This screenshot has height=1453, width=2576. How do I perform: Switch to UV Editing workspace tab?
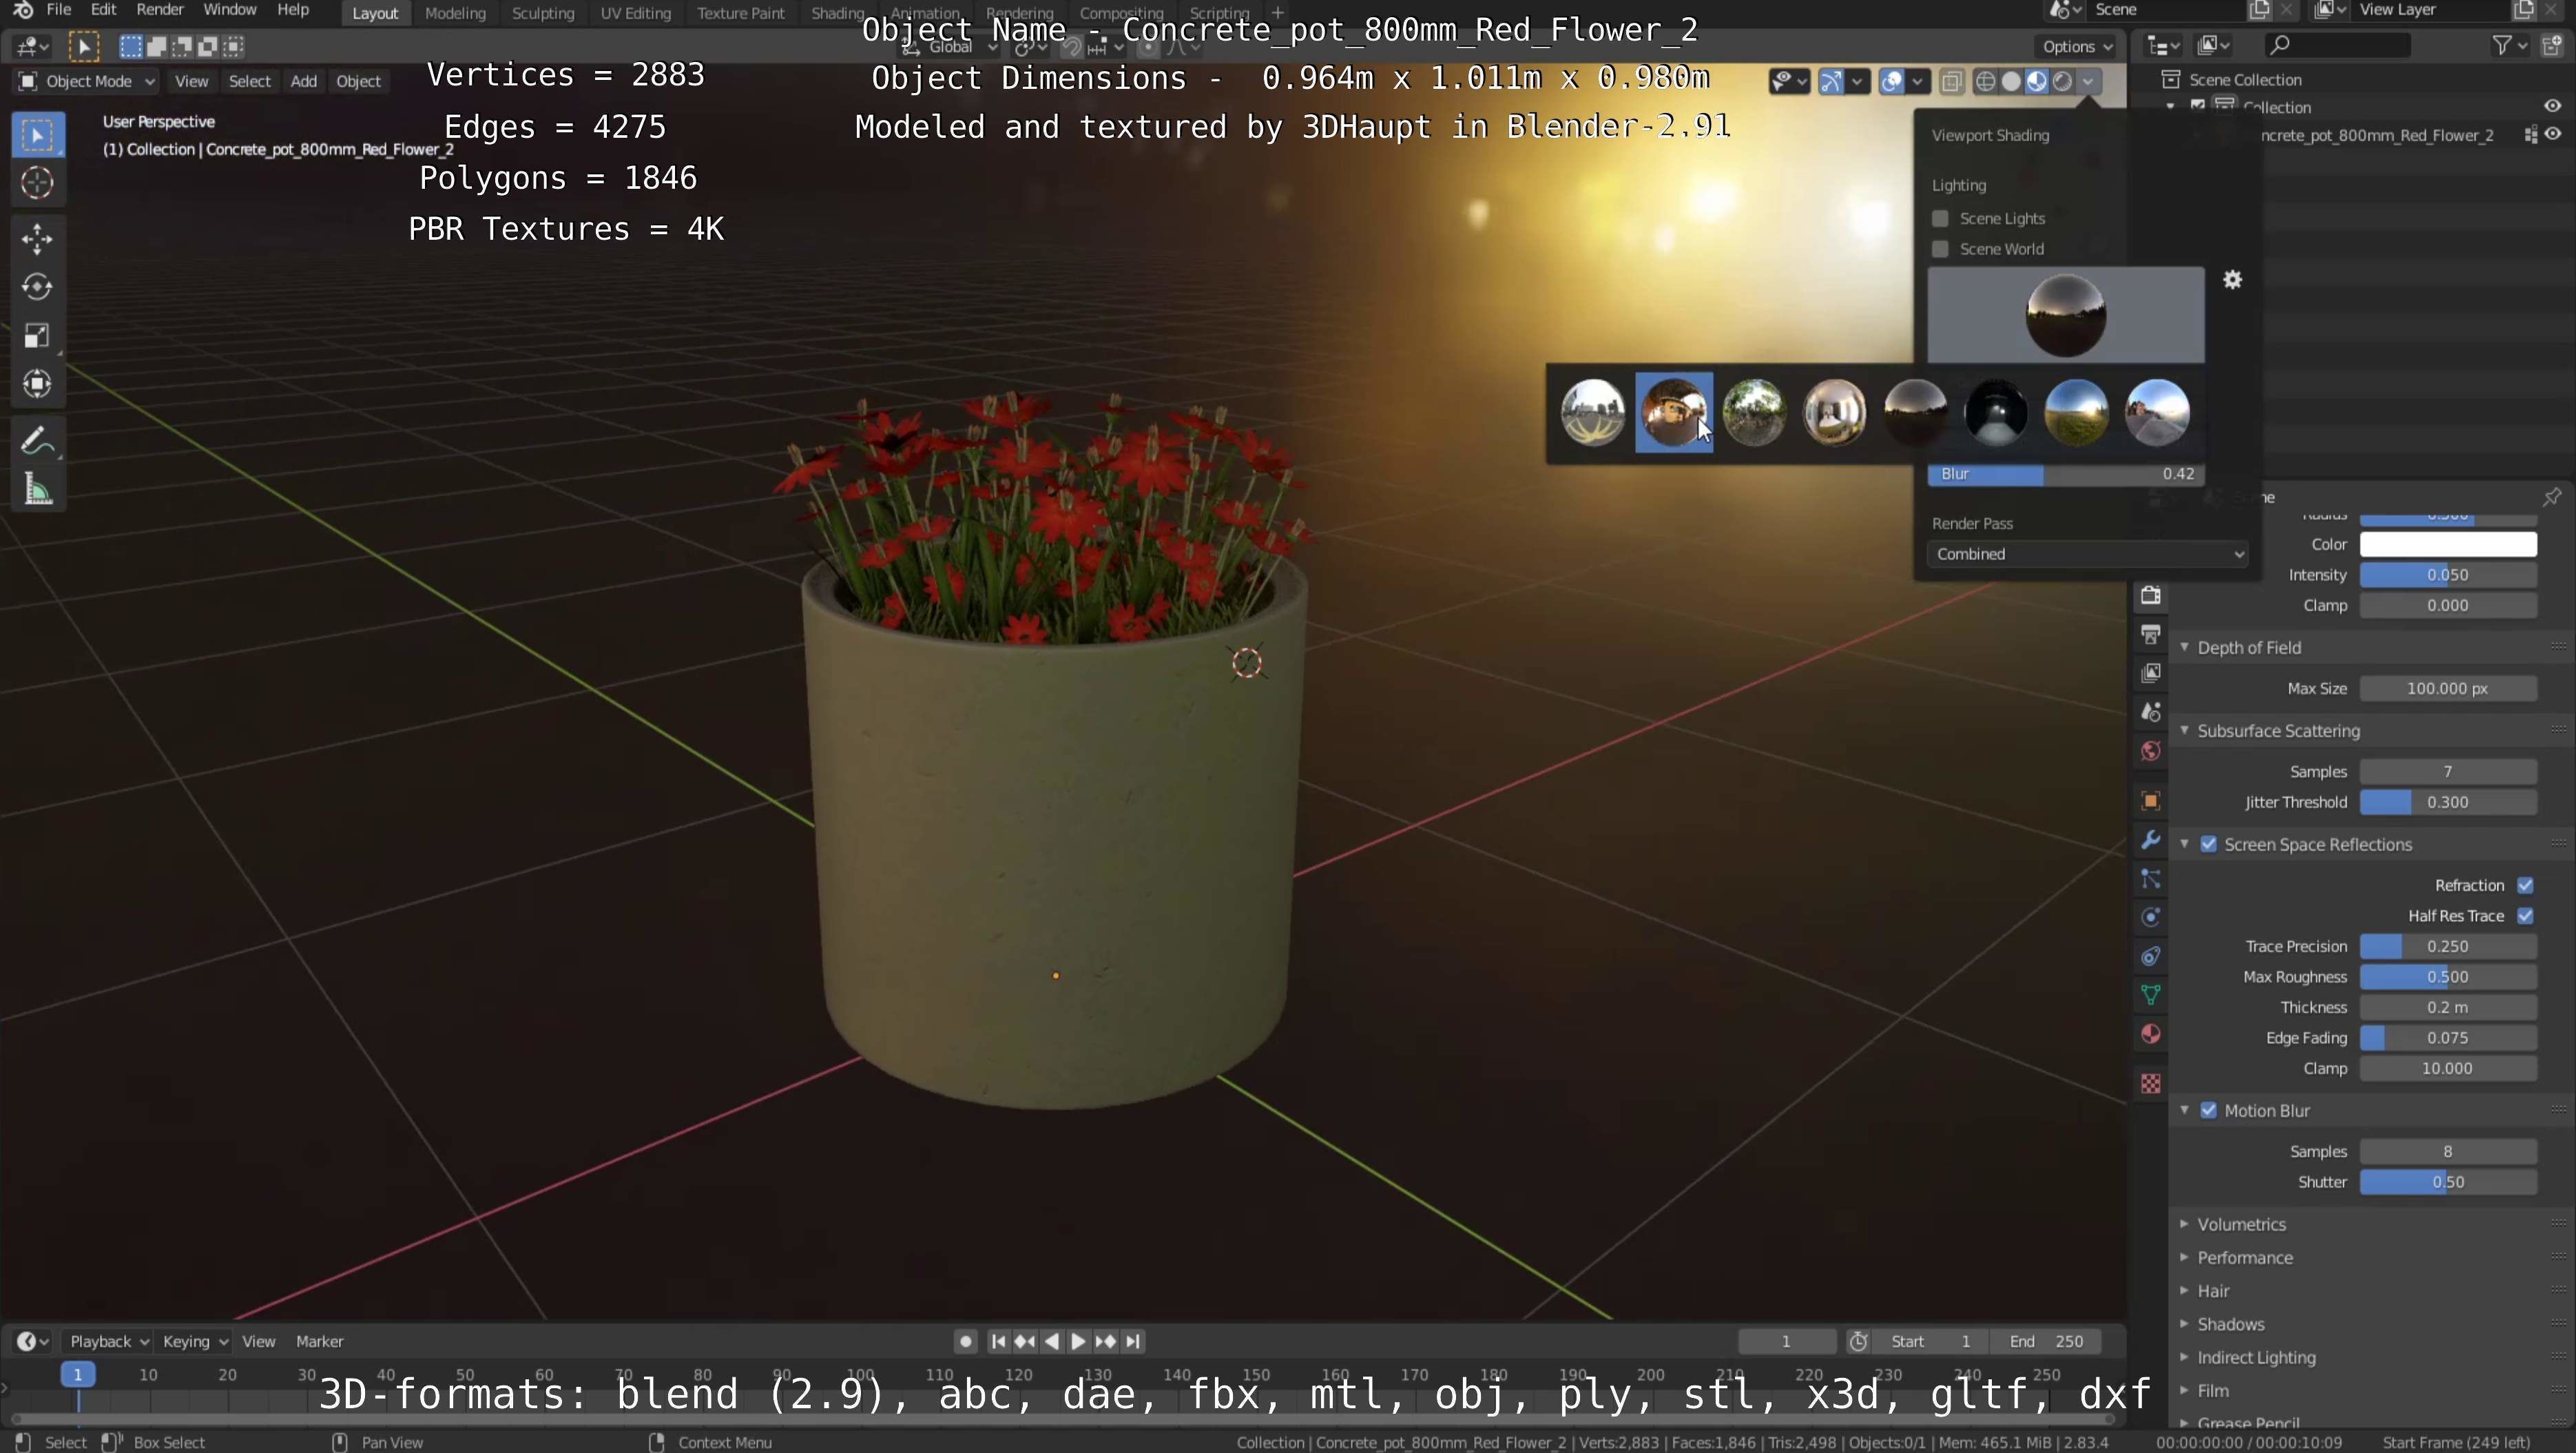[636, 13]
